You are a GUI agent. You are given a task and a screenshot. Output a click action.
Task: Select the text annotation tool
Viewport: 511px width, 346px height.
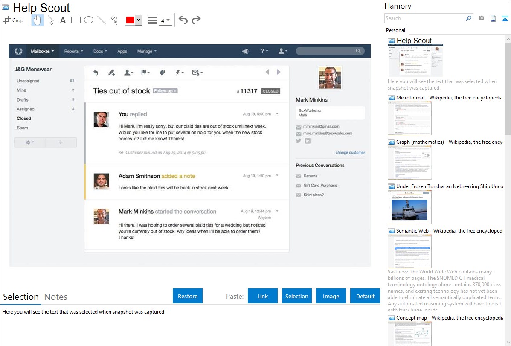[63, 20]
